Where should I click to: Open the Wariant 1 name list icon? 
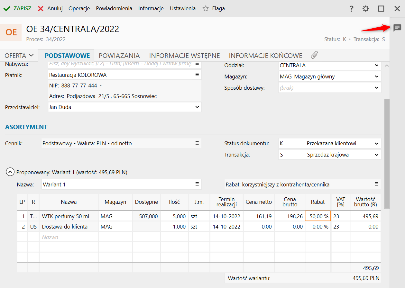click(197, 184)
